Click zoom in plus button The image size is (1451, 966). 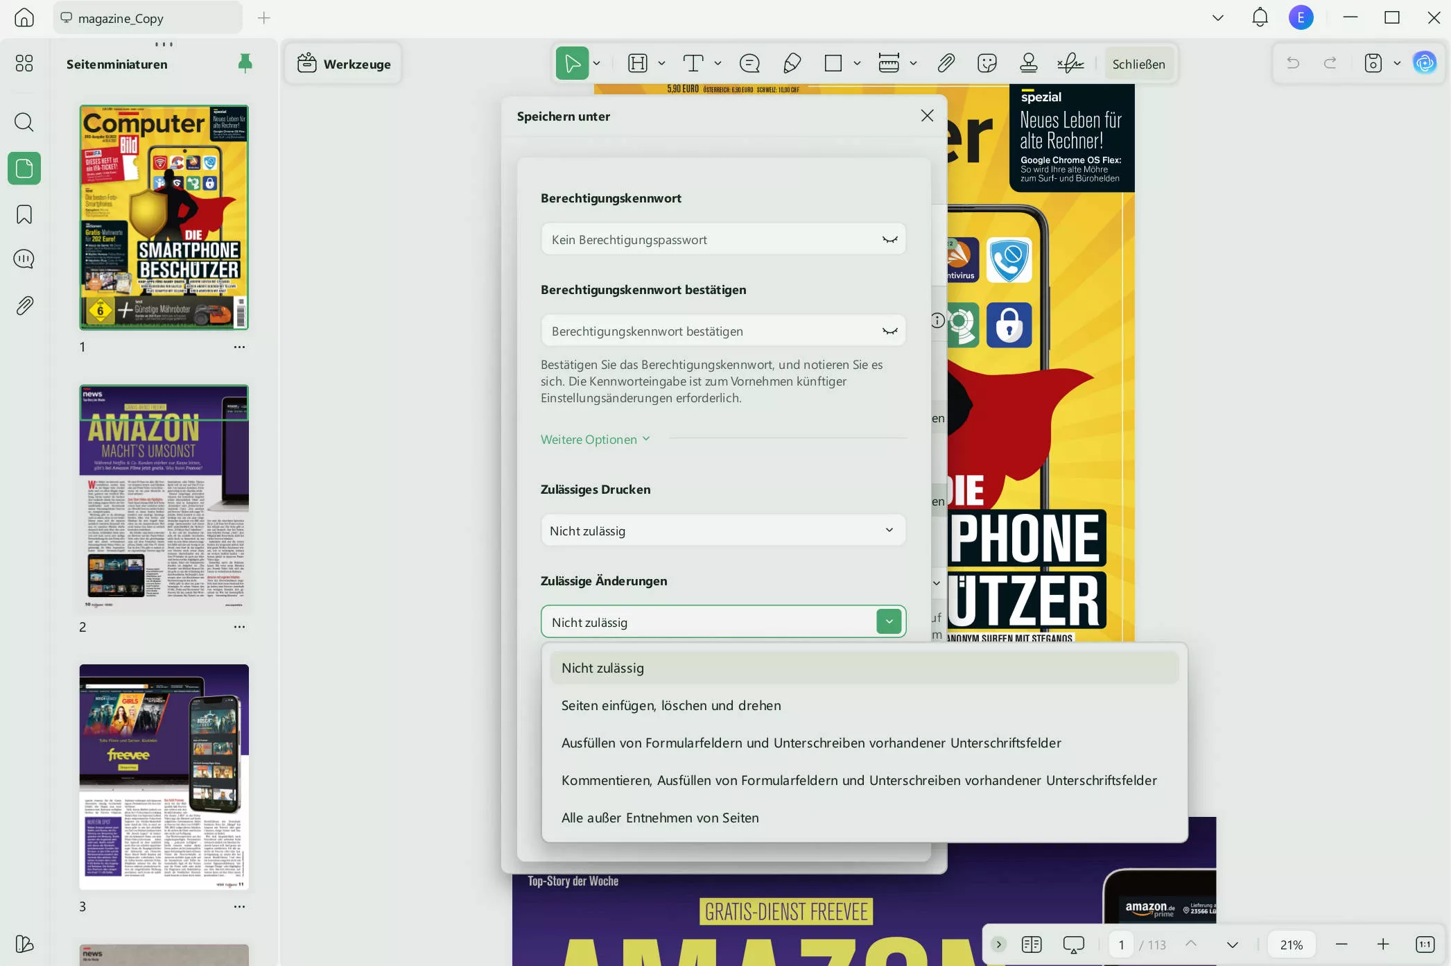click(x=1383, y=945)
